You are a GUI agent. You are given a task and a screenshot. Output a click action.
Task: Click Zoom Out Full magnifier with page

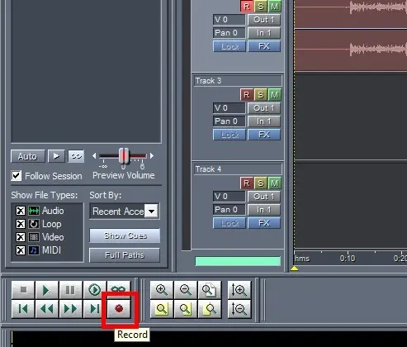click(210, 290)
